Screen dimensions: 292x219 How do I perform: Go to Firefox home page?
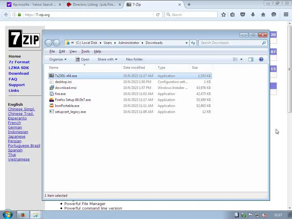(263, 15)
